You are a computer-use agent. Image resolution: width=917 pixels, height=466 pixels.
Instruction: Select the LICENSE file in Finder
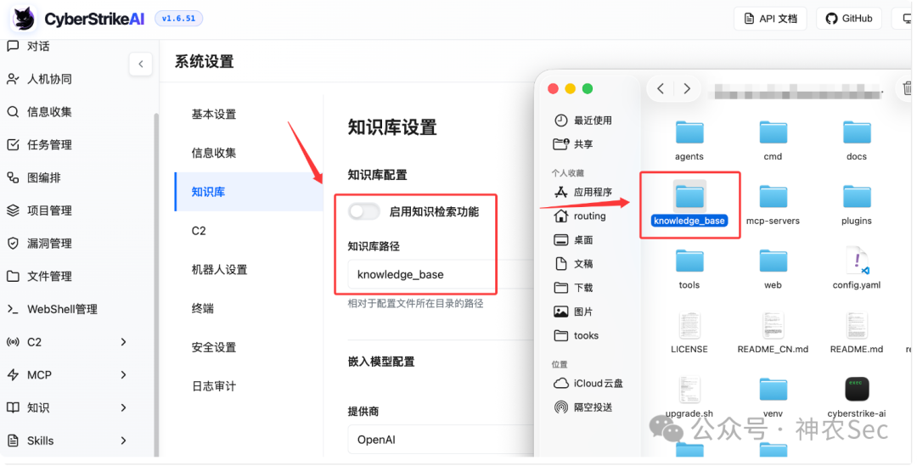(689, 325)
